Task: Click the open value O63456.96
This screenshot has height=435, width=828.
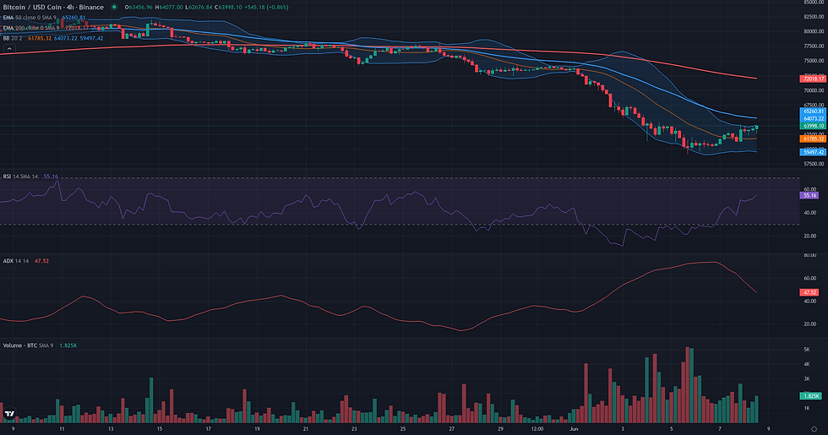Action: coord(139,8)
